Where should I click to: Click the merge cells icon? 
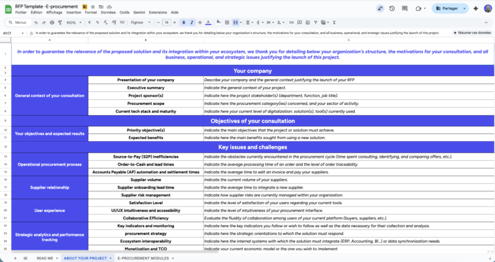tap(236, 22)
